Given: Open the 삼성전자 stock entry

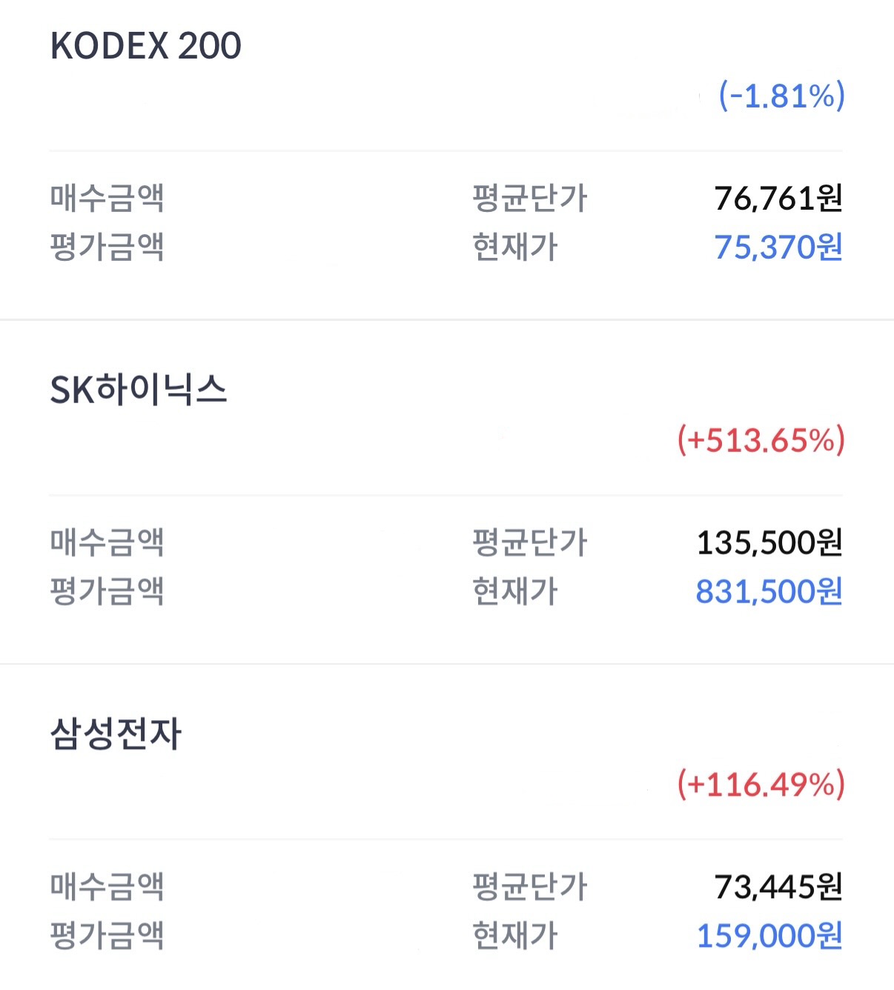Looking at the screenshot, I should click(x=116, y=734).
